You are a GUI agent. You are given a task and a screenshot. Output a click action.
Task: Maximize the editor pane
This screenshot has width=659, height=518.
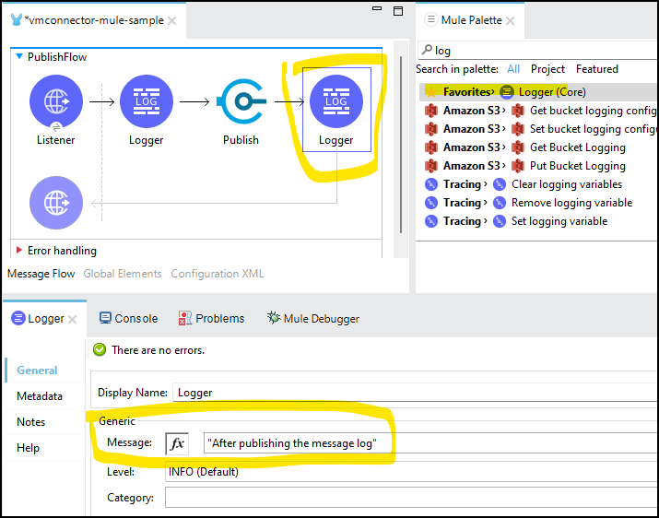pyautogui.click(x=398, y=11)
